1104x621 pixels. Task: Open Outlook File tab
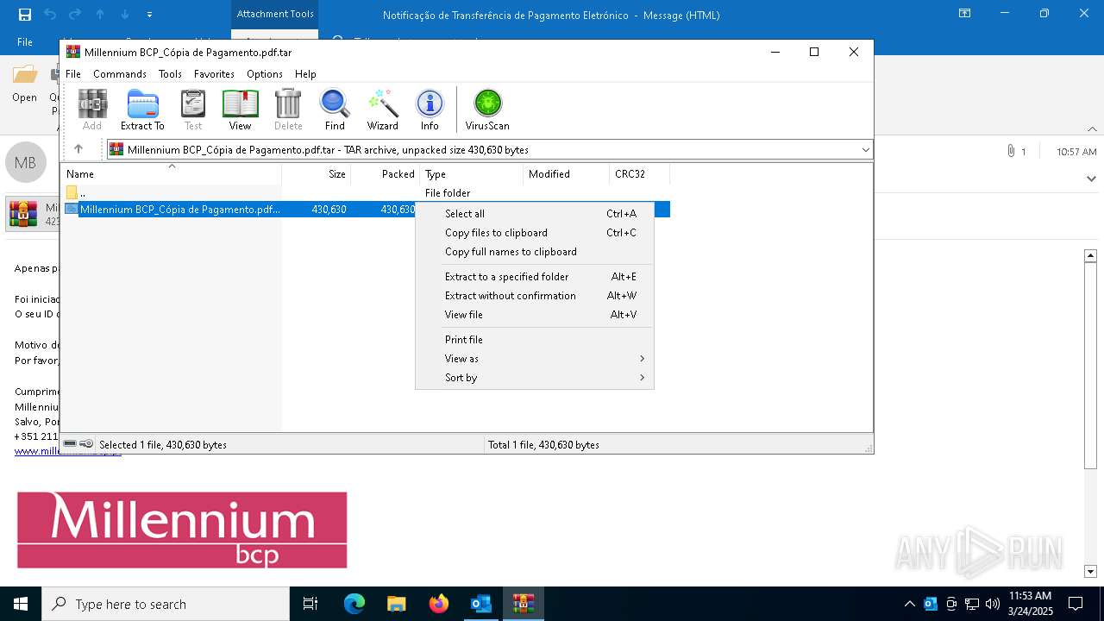click(25, 42)
